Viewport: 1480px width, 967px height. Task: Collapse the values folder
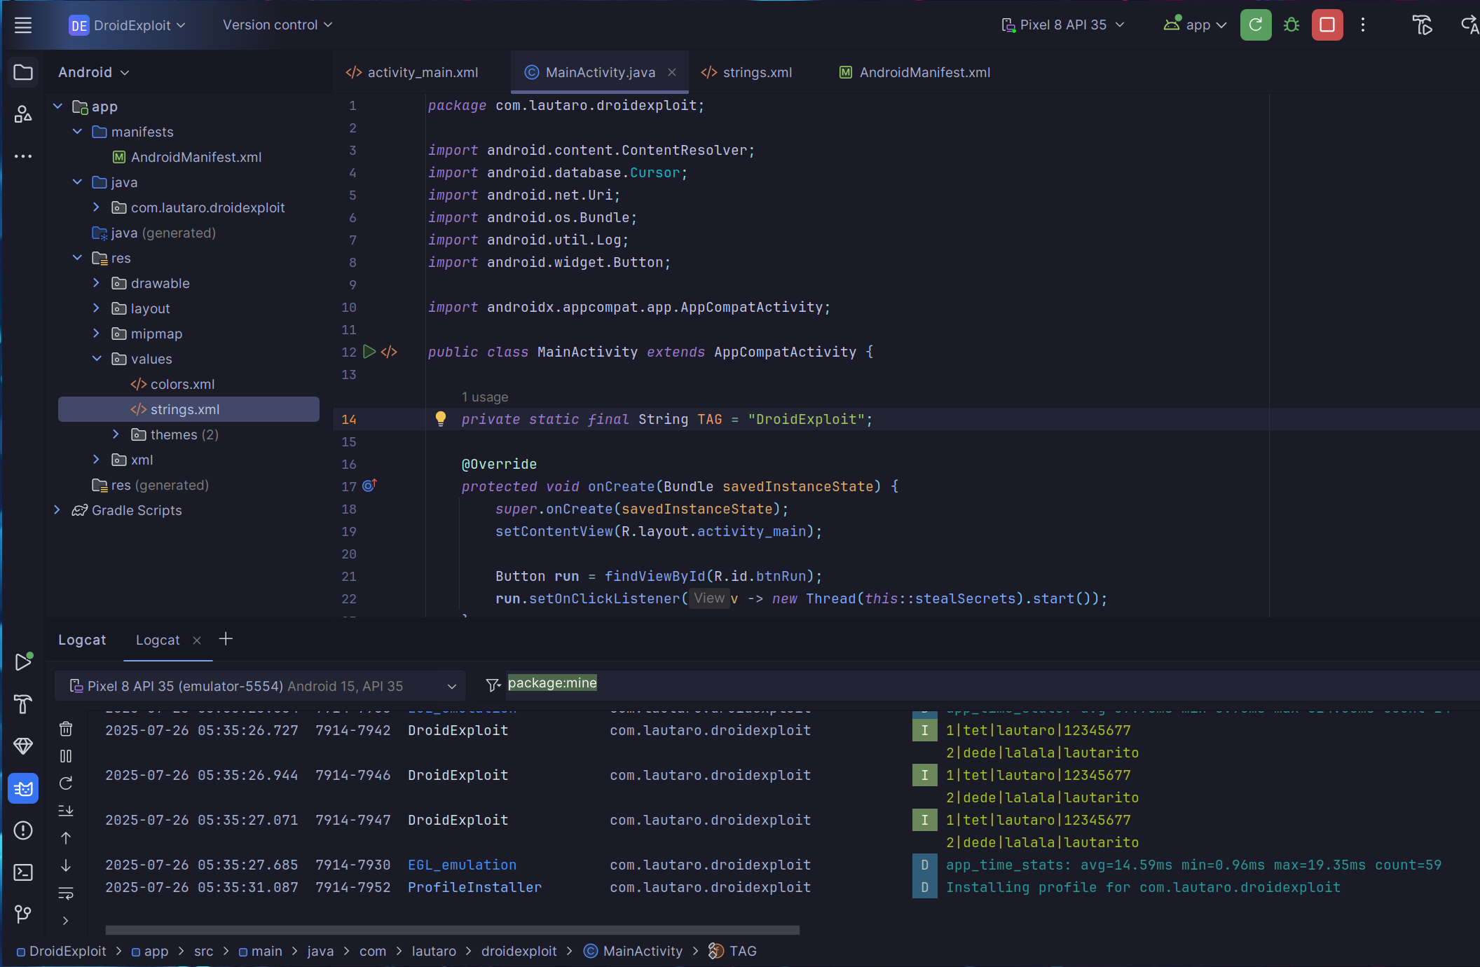[x=97, y=359]
